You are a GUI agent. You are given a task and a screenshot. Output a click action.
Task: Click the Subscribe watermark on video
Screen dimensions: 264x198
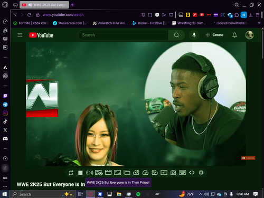tap(248, 158)
